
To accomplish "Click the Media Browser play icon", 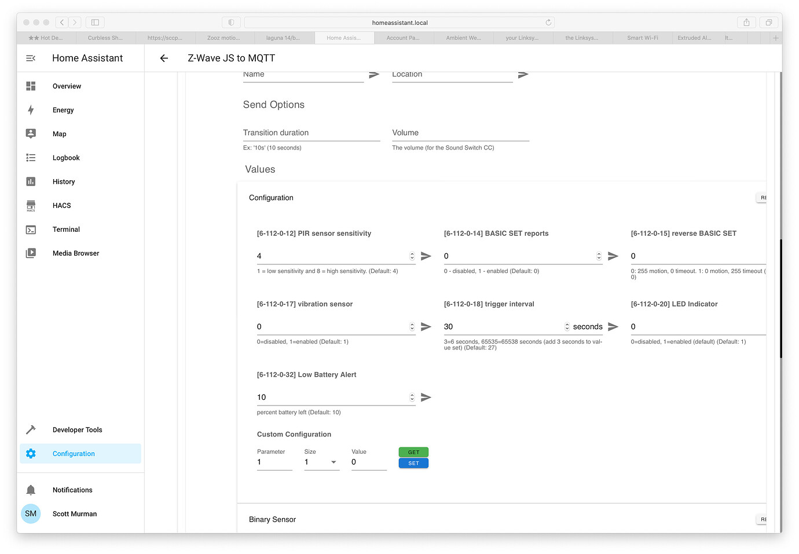I will click(31, 253).
